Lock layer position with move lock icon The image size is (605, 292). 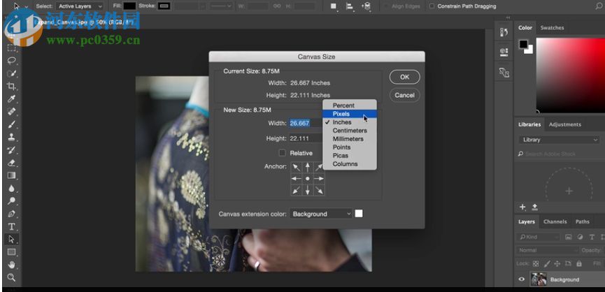tap(557, 263)
